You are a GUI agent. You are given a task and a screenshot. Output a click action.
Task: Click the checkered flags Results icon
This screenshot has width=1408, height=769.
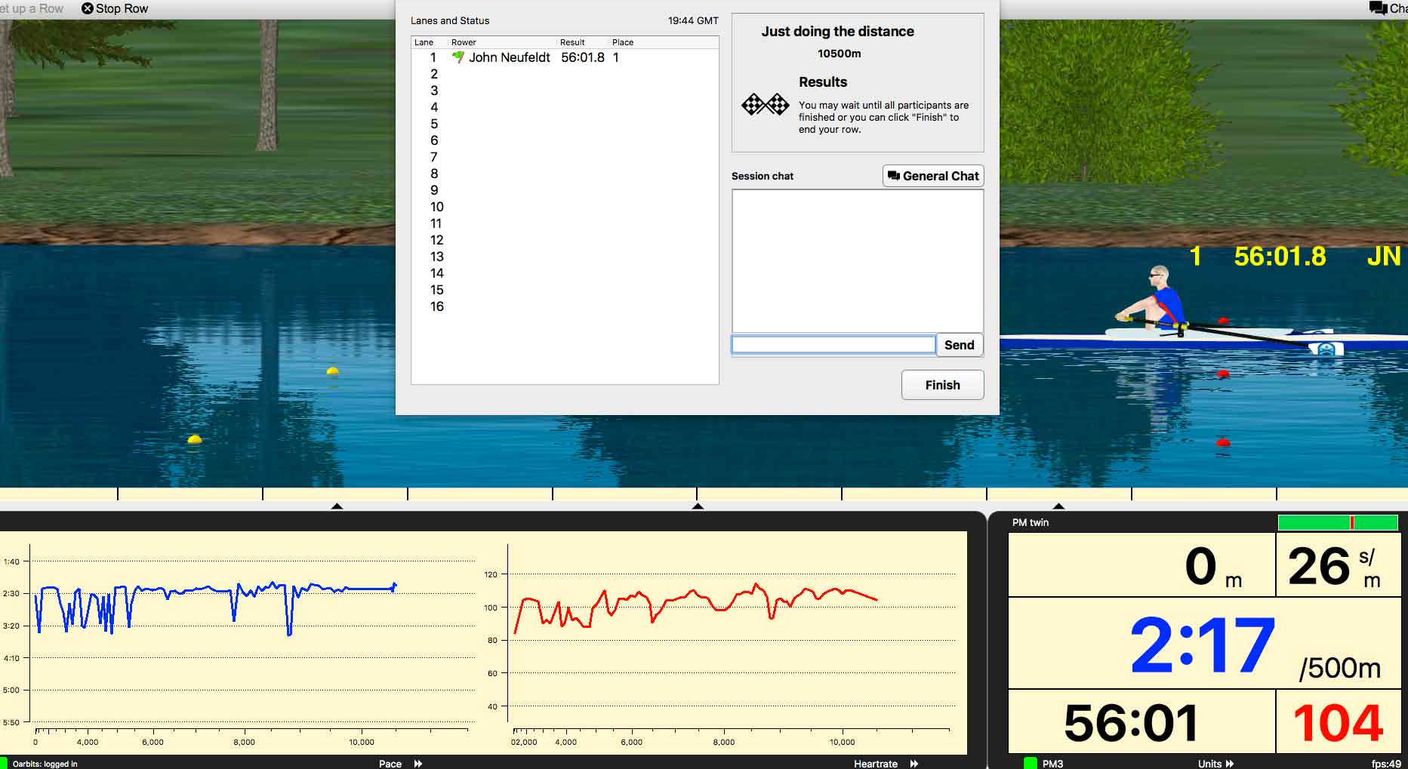765,104
